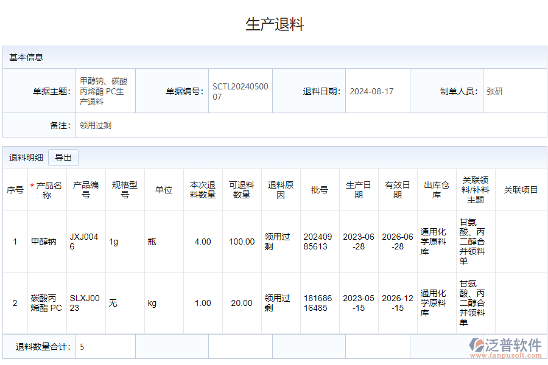
Task: Click the 单据编号 SCTL value field
Action: tap(240, 91)
